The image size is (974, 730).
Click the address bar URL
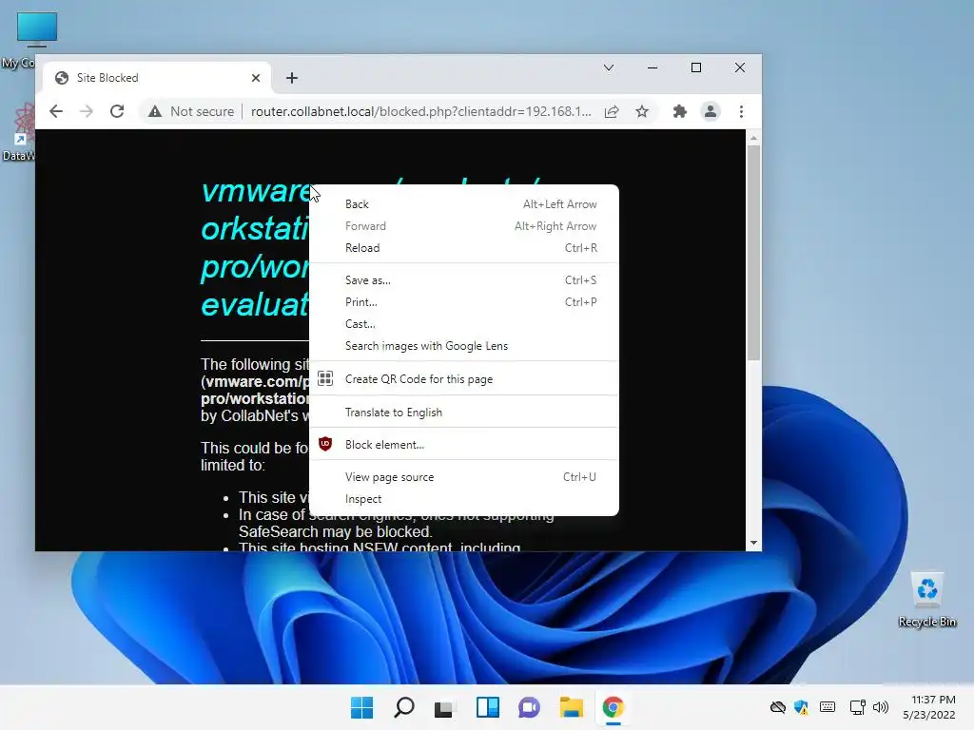click(421, 112)
